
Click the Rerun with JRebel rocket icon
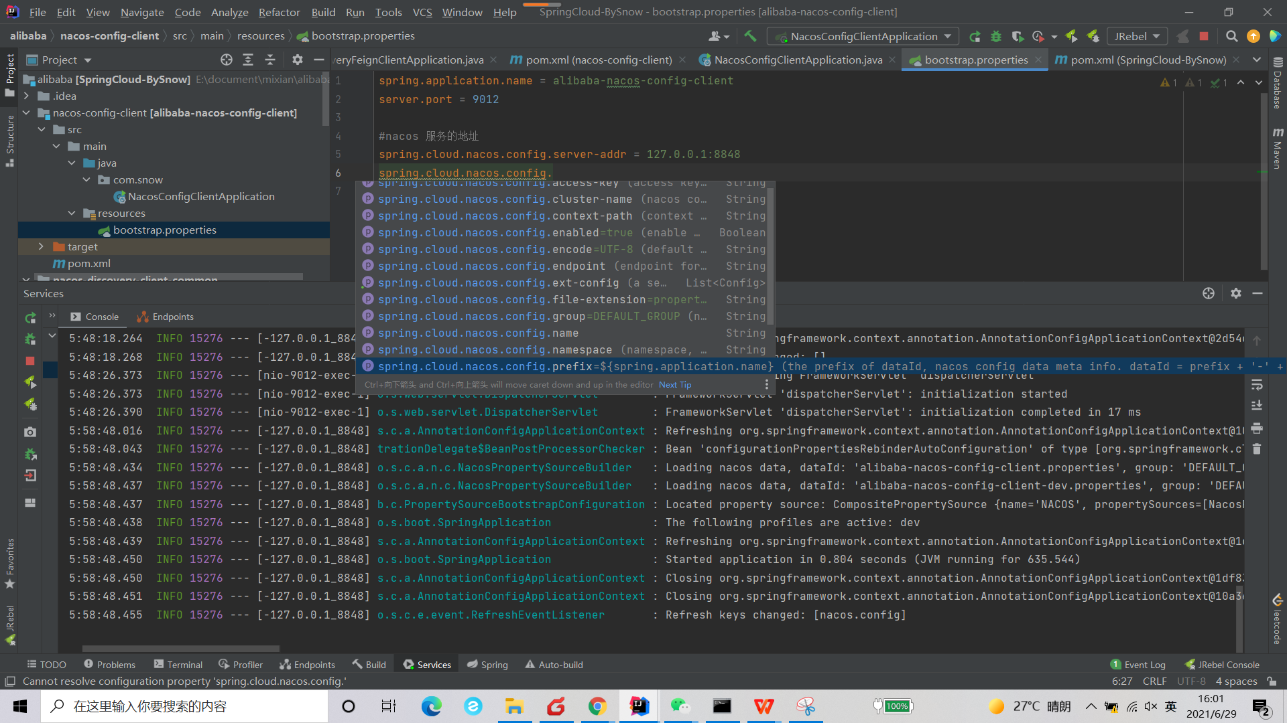tap(30, 382)
